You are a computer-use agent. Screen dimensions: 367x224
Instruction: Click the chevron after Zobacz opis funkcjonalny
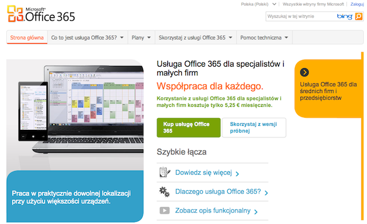(x=256, y=212)
